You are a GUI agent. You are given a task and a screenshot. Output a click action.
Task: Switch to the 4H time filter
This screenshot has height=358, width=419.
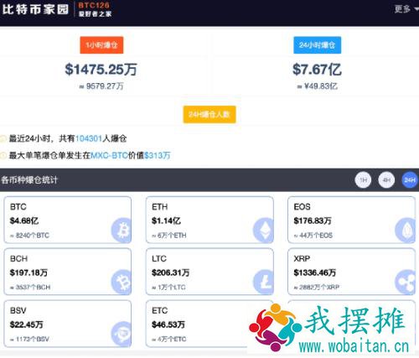pyautogui.click(x=386, y=180)
